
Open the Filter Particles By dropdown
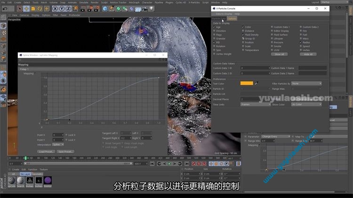pos(306,83)
